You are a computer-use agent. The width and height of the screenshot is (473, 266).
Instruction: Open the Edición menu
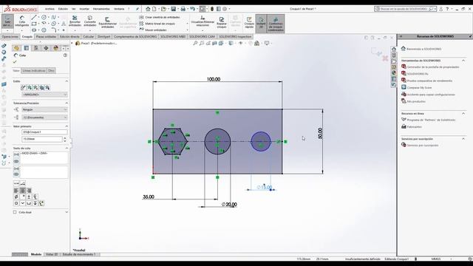[x=63, y=9]
